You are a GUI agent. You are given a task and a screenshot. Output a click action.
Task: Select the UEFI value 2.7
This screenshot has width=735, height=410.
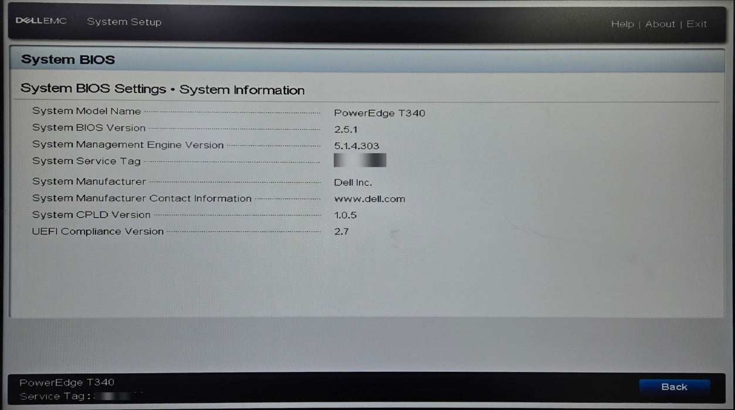click(x=341, y=232)
